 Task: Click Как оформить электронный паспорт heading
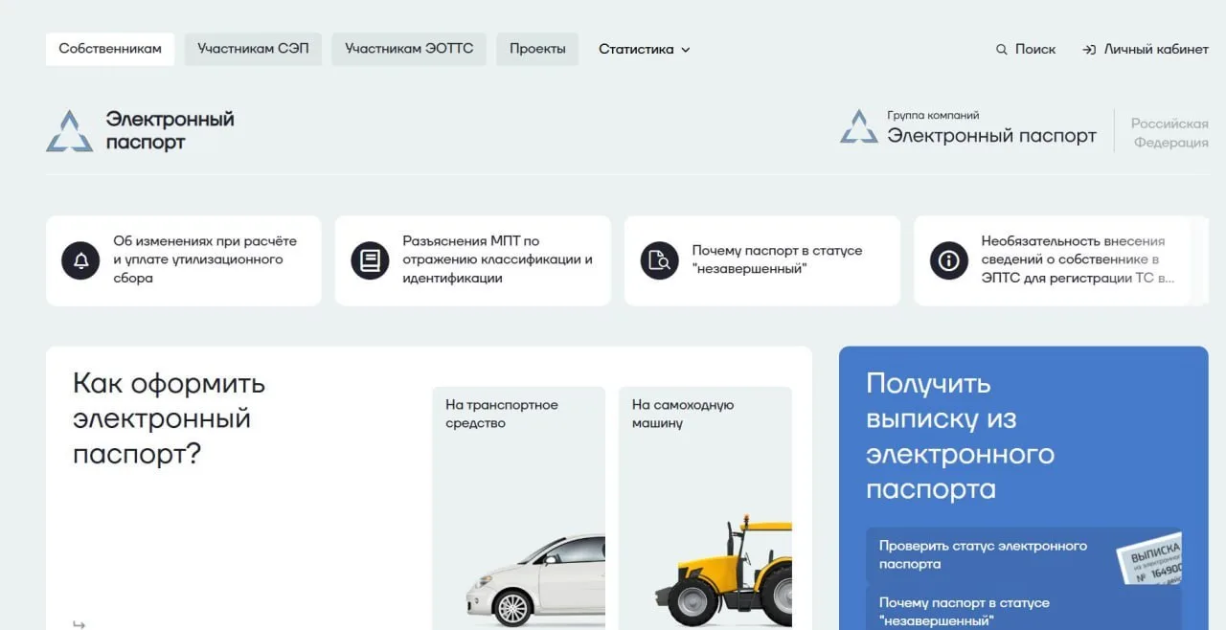170,418
